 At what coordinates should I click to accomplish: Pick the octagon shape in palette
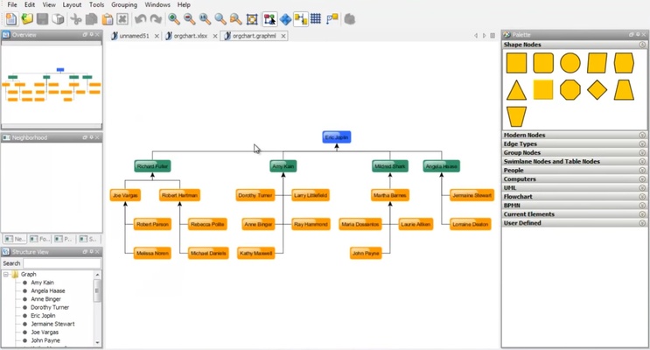point(570,90)
